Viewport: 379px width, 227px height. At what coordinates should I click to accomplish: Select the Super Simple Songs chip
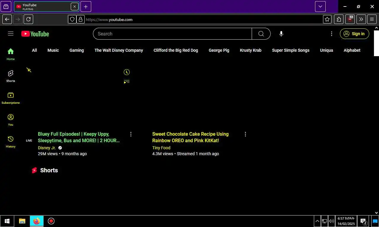click(291, 50)
